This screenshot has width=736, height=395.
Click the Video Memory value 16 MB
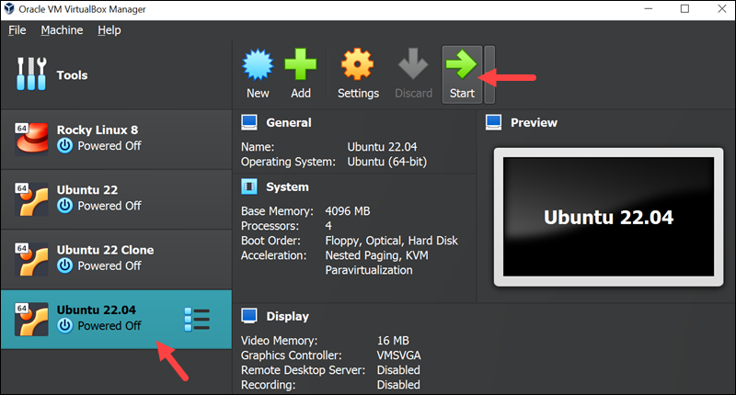coord(393,341)
